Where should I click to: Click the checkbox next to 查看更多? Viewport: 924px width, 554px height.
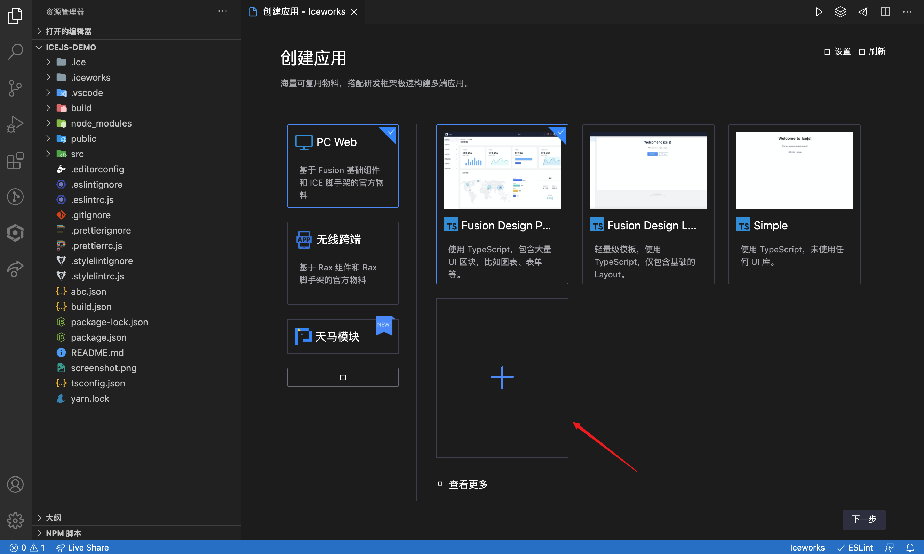pos(440,483)
